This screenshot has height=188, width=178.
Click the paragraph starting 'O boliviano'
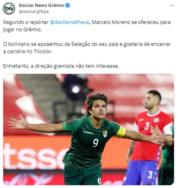click(x=87, y=48)
